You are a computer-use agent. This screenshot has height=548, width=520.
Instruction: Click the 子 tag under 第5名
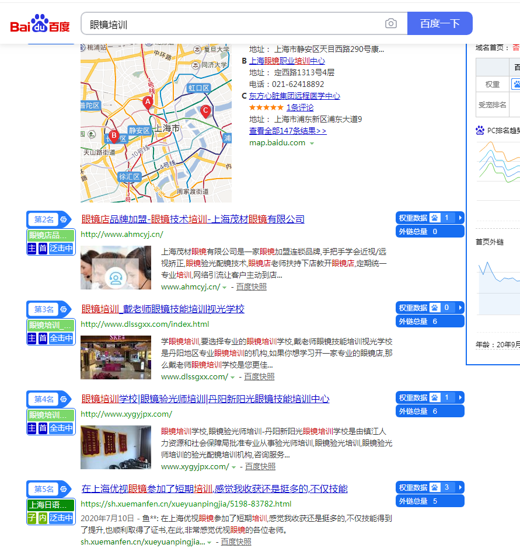tap(32, 518)
